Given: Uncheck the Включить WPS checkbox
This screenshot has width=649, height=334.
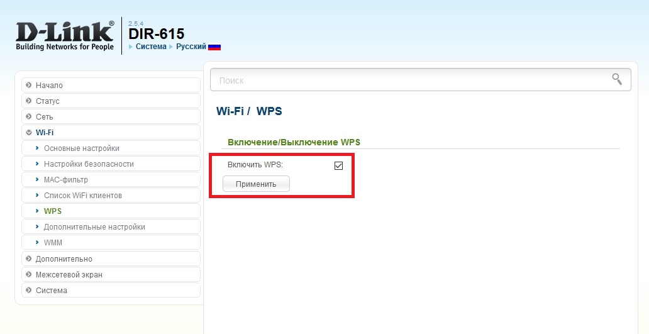Looking at the screenshot, I should [338, 165].
